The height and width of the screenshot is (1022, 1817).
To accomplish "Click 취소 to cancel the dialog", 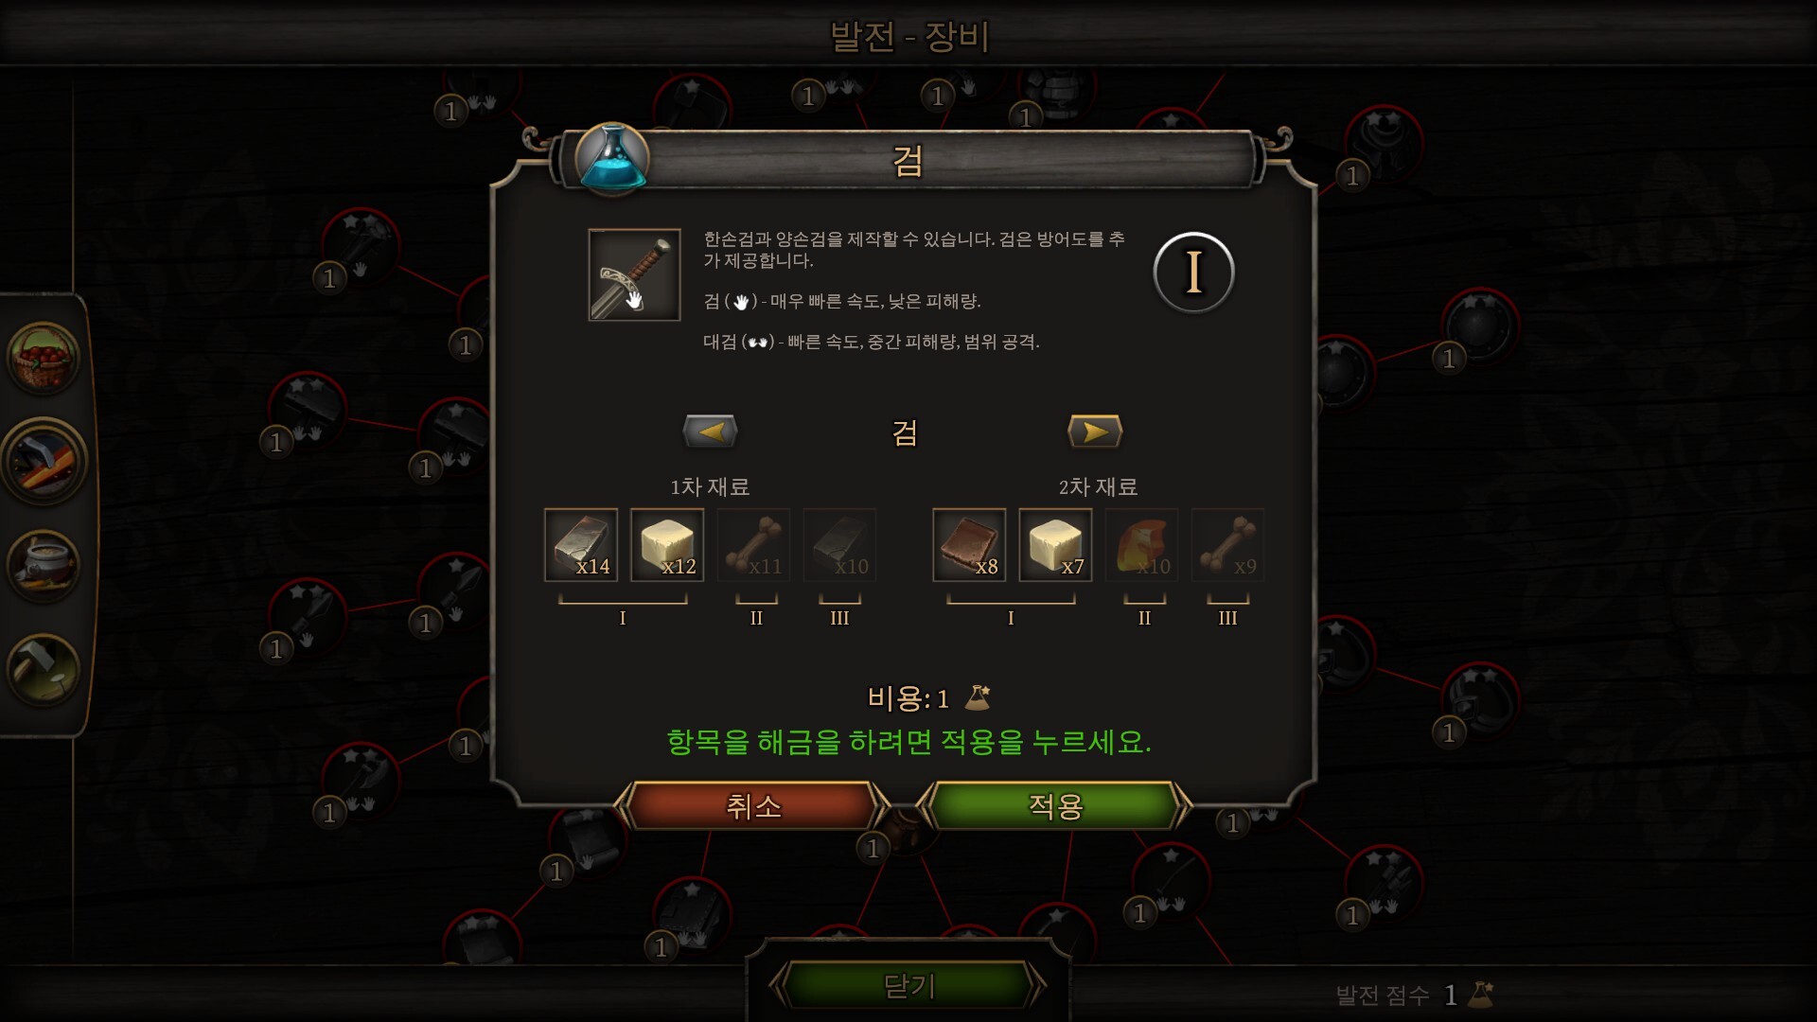I will [753, 806].
